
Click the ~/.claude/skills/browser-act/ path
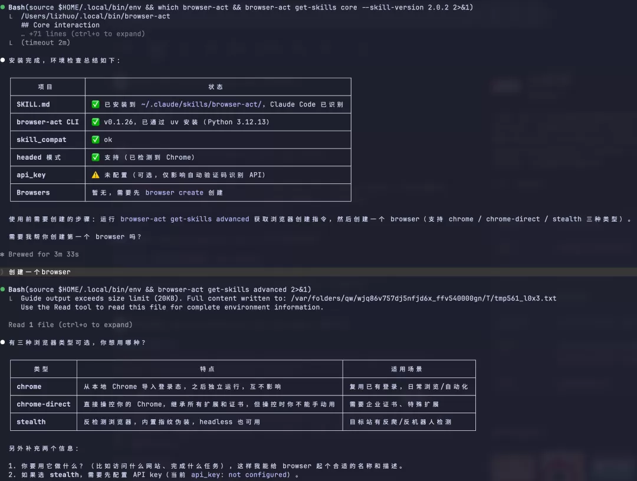coord(203,104)
